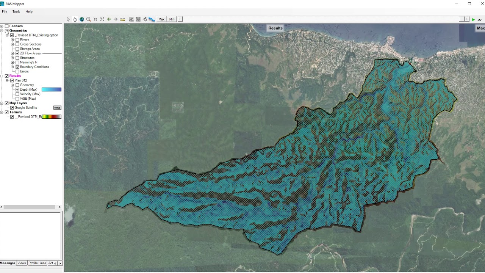Image resolution: width=485 pixels, height=273 pixels.
Task: Click the outward-arrows expand view icon
Action: point(102,19)
